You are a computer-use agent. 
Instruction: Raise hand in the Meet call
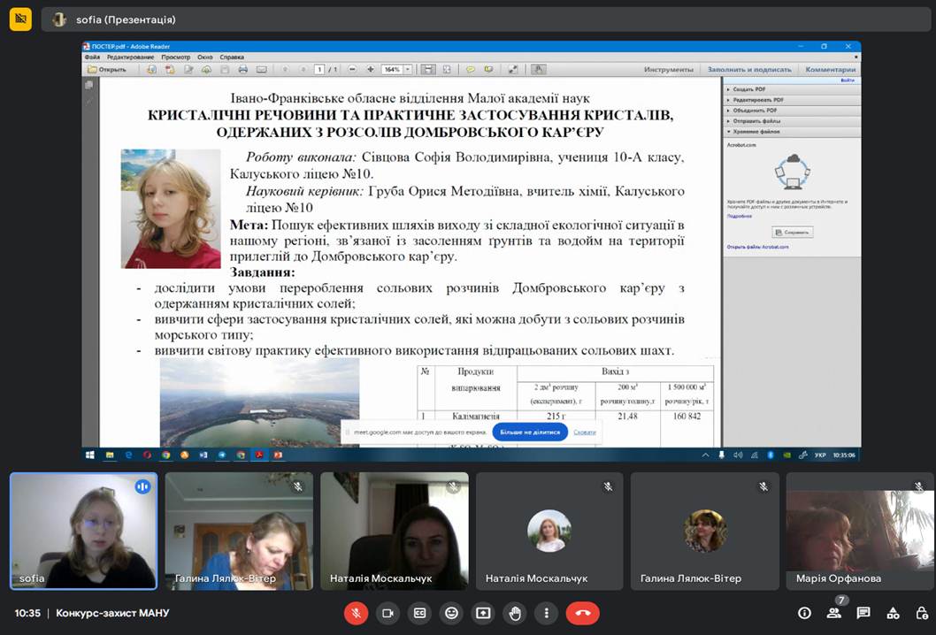[514, 612]
